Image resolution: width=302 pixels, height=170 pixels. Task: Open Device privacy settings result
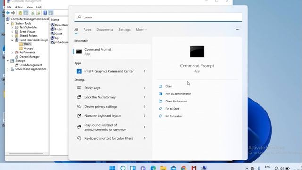click(x=112, y=106)
